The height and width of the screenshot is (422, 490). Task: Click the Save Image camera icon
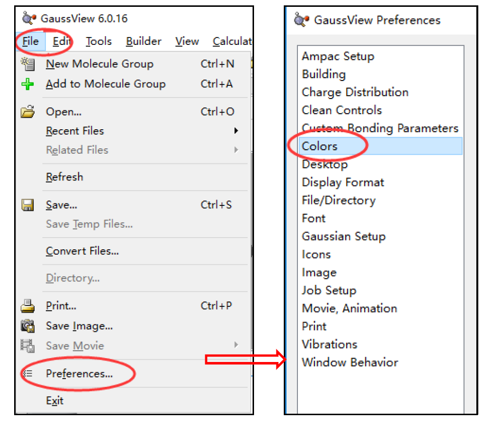point(28,325)
